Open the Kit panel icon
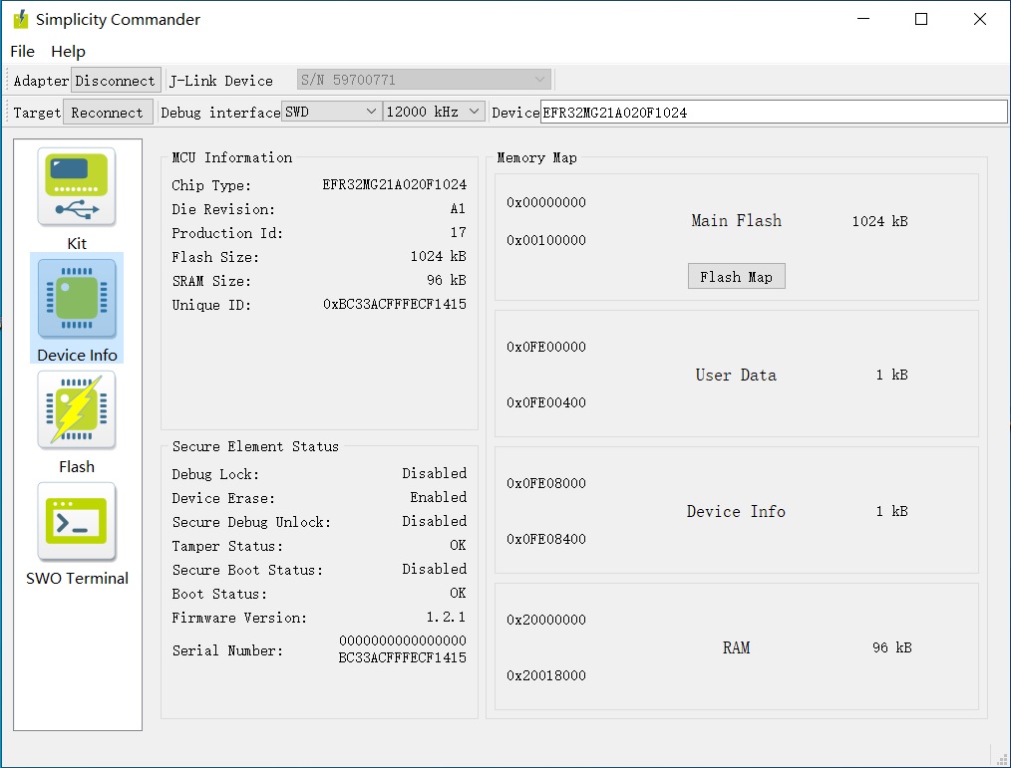1011x768 pixels. point(77,187)
